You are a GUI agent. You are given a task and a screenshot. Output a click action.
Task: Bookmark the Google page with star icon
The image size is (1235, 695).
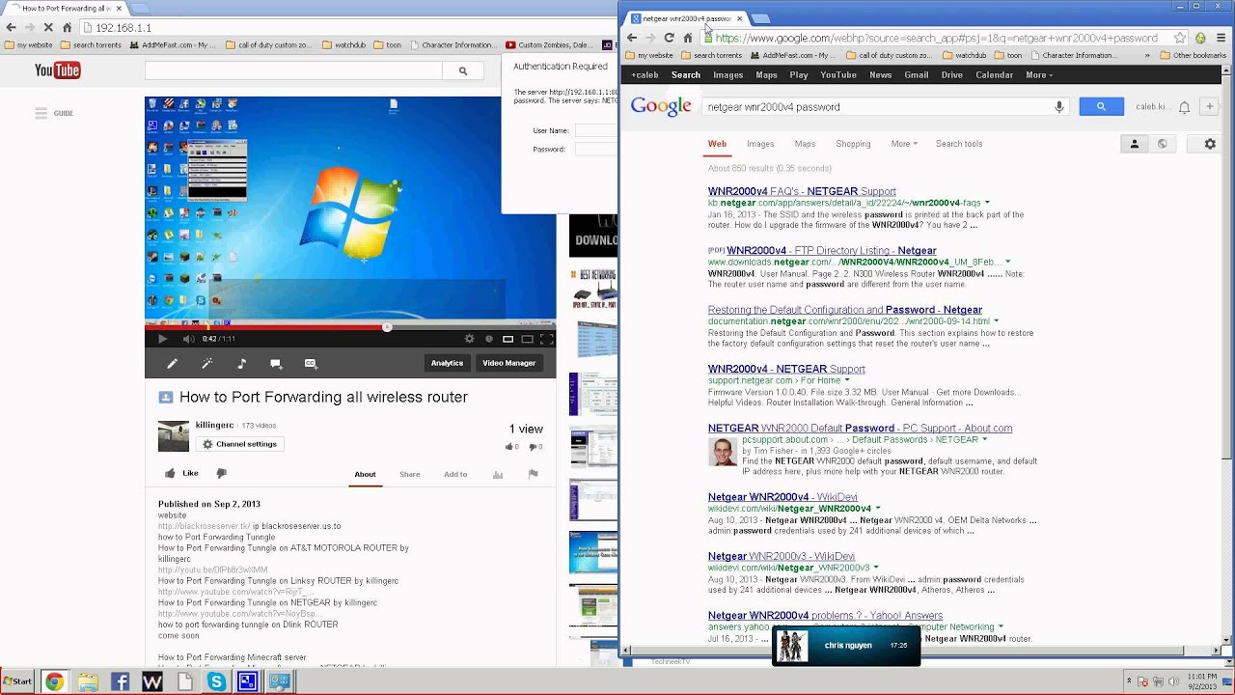coord(1180,38)
